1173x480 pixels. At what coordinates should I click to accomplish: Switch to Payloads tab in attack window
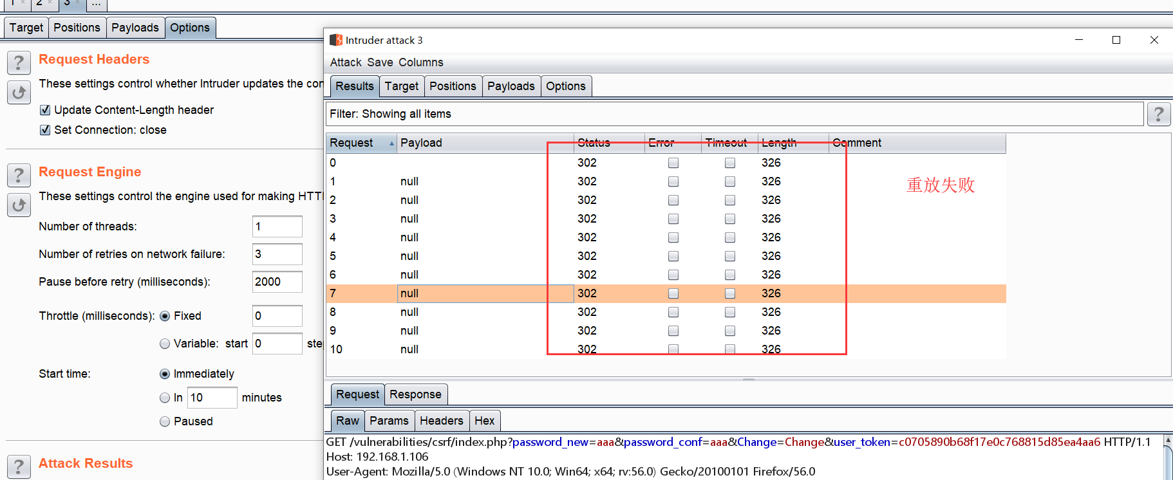(511, 86)
